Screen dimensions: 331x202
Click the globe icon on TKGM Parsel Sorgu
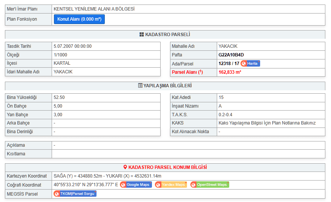57,194
